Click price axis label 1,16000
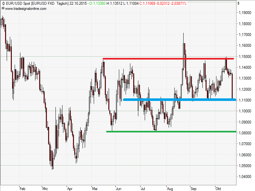 click(x=245, y=46)
